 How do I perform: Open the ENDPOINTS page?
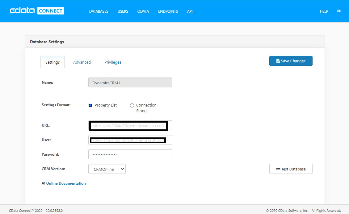tap(168, 11)
